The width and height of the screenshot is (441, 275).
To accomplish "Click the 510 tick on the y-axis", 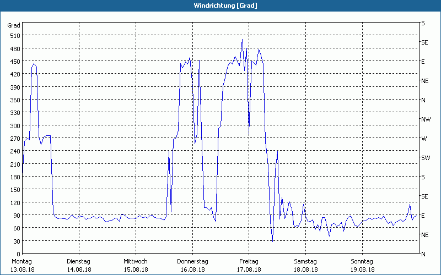I will pyautogui.click(x=14, y=36).
